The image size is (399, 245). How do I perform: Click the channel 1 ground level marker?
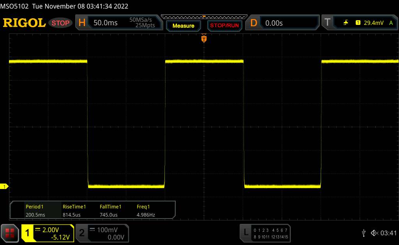click(x=4, y=187)
